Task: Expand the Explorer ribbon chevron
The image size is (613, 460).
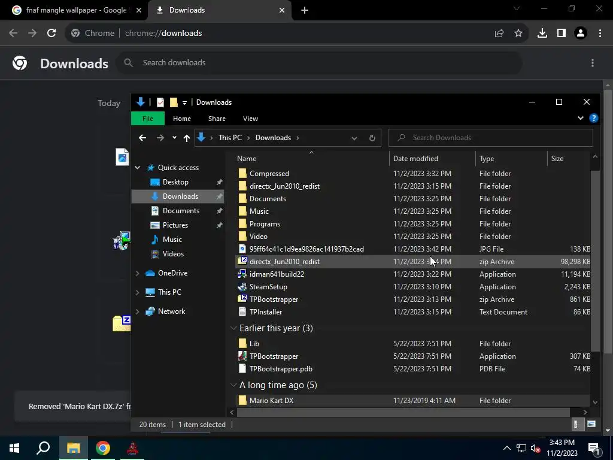Action: coord(581,118)
